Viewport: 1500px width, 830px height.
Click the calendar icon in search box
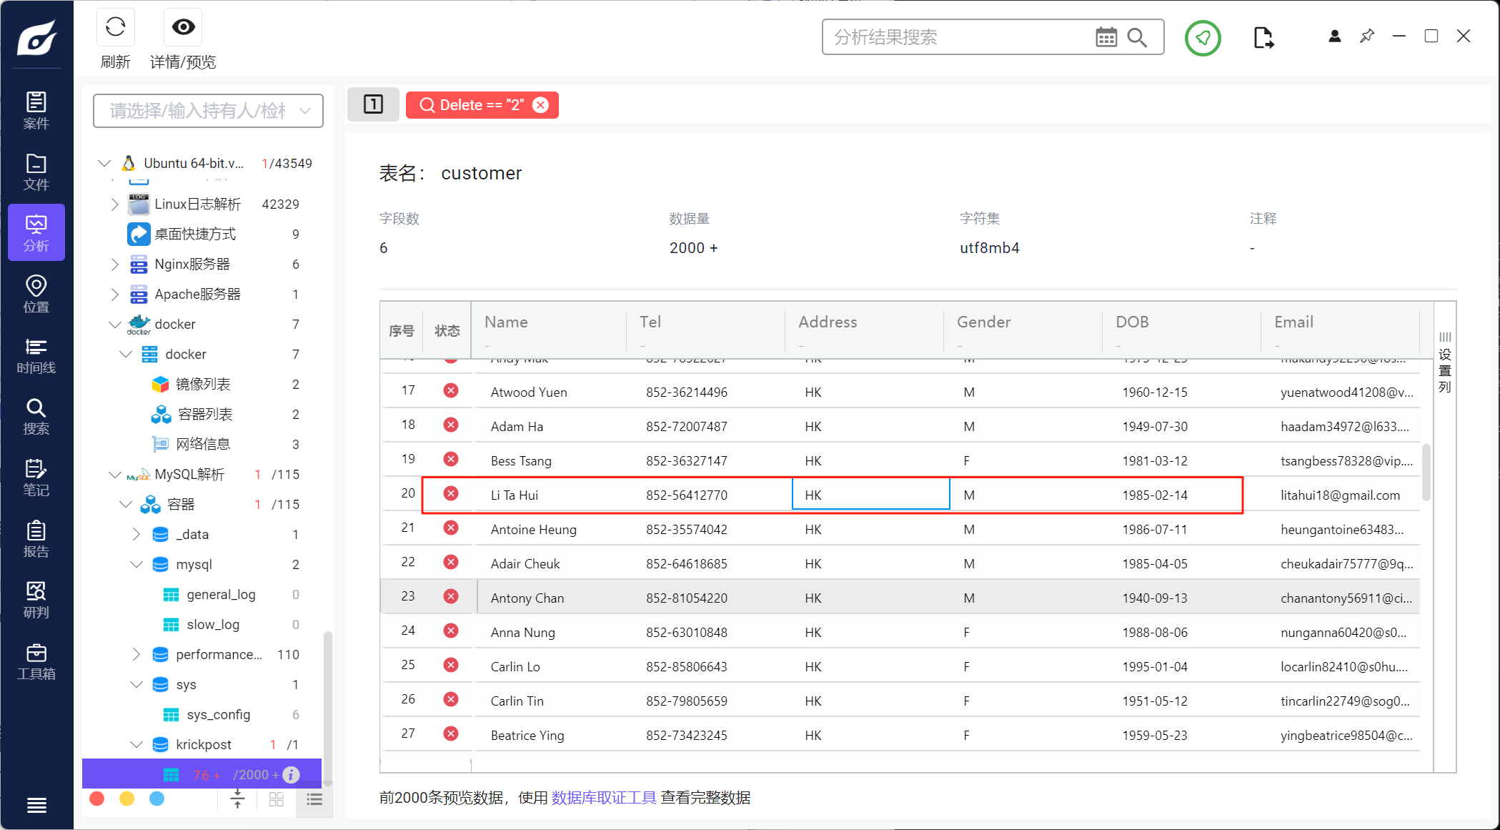coord(1106,37)
